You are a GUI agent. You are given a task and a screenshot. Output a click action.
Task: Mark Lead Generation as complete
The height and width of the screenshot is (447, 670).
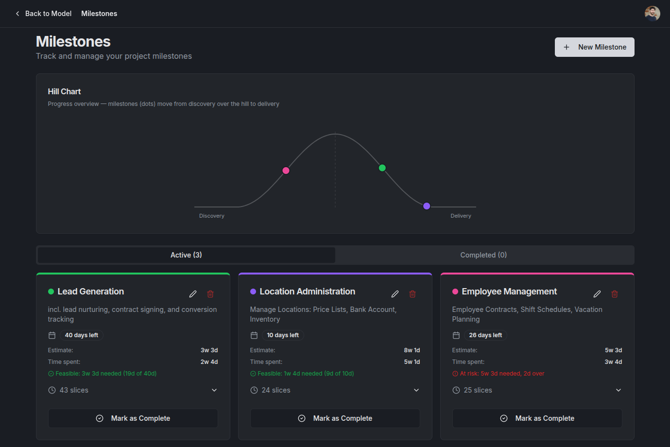[133, 418]
